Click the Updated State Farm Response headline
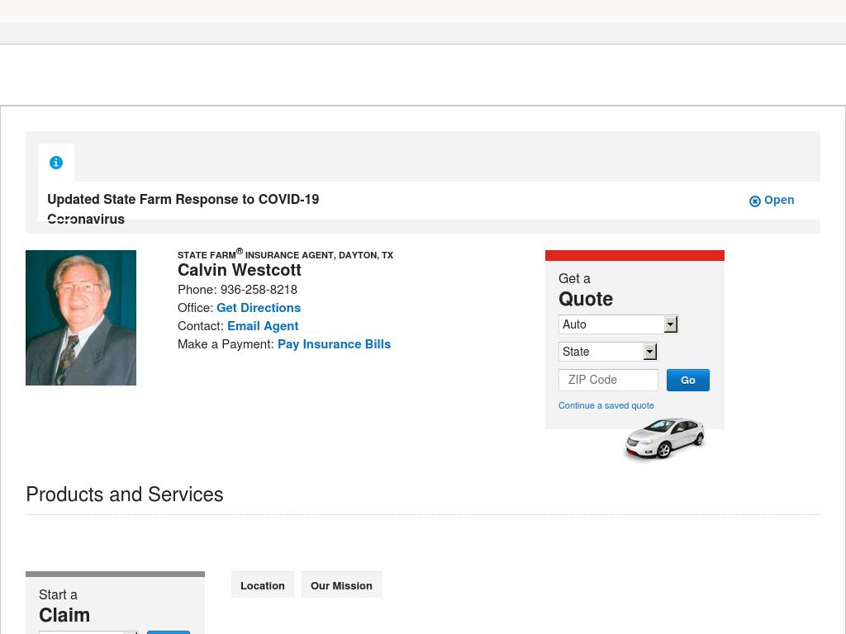The height and width of the screenshot is (634, 846). click(x=183, y=209)
